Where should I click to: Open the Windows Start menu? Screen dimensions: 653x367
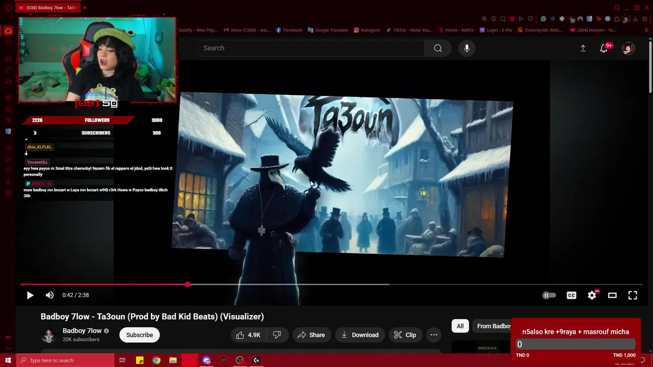8,360
